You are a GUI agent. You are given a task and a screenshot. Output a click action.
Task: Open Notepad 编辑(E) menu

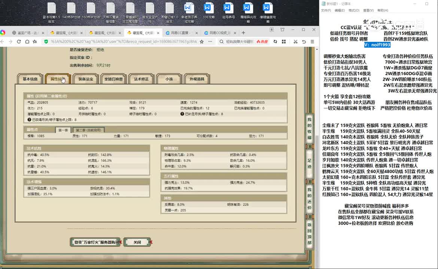click(340, 10)
